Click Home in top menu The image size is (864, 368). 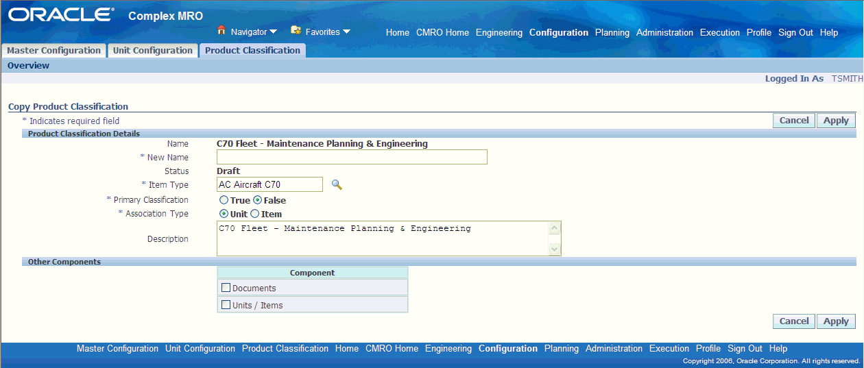coord(398,33)
